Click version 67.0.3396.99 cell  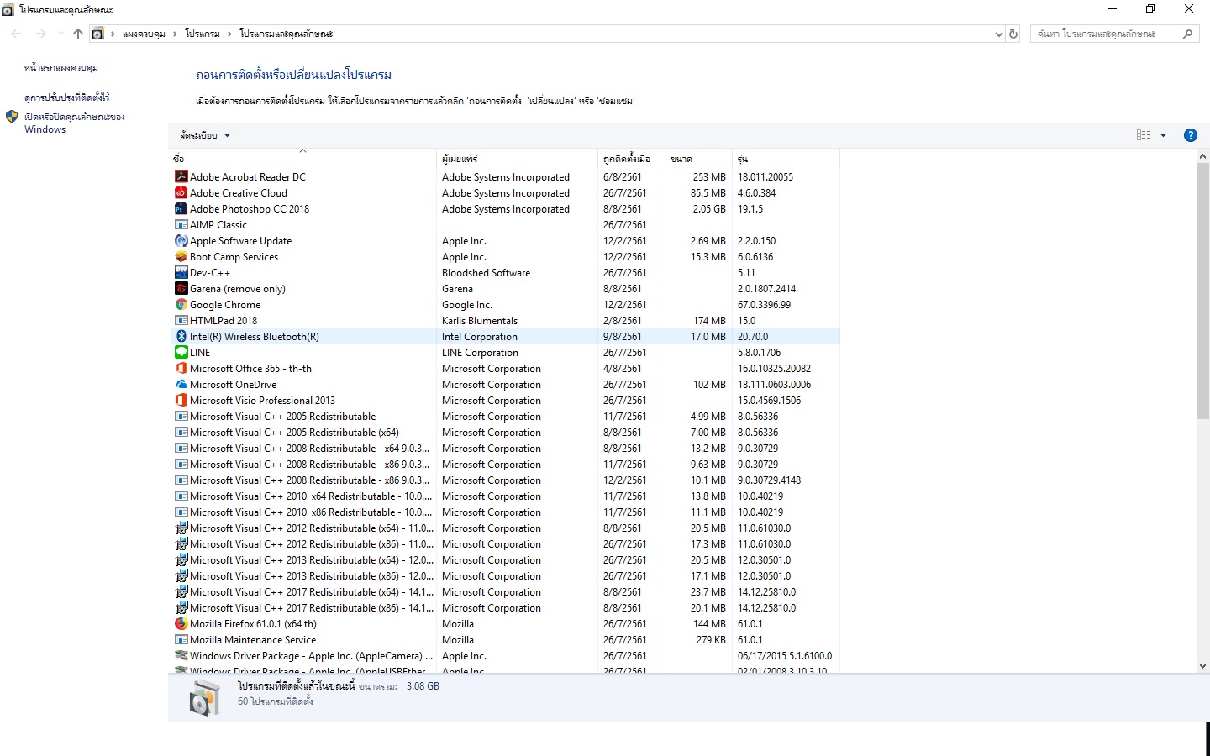point(764,304)
